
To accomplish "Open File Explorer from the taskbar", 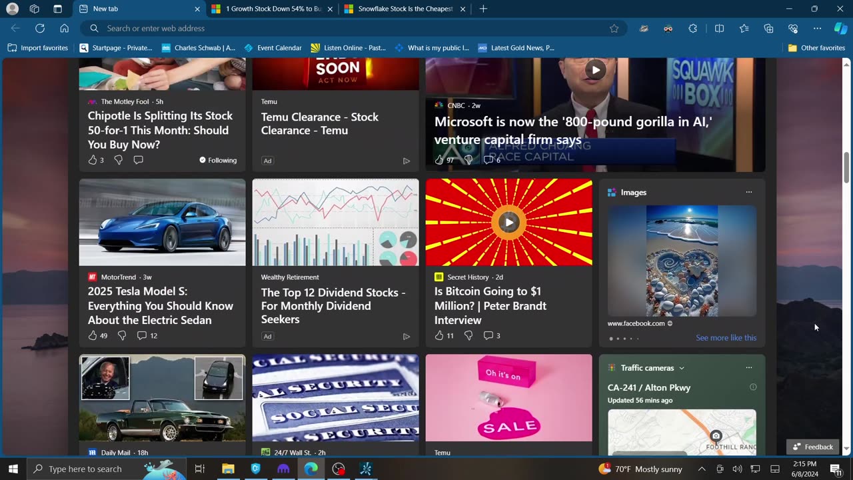I will click(228, 469).
